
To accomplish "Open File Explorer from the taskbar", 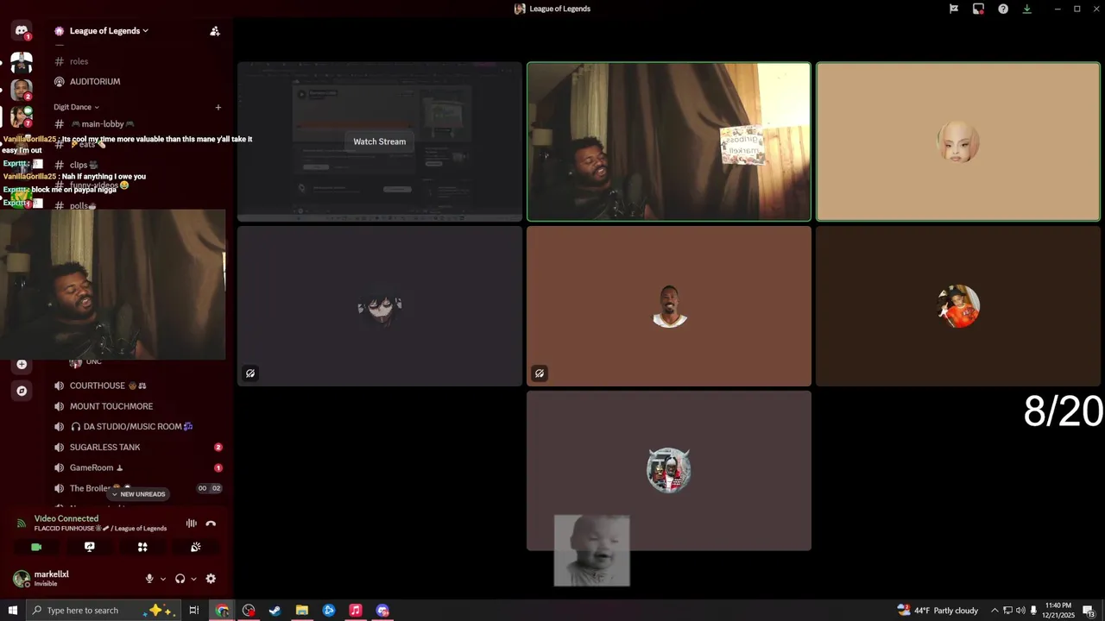I will pyautogui.click(x=302, y=611).
